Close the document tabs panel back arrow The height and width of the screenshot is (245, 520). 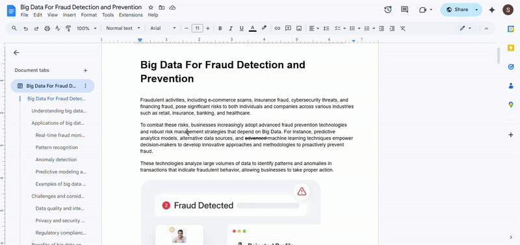tap(16, 53)
